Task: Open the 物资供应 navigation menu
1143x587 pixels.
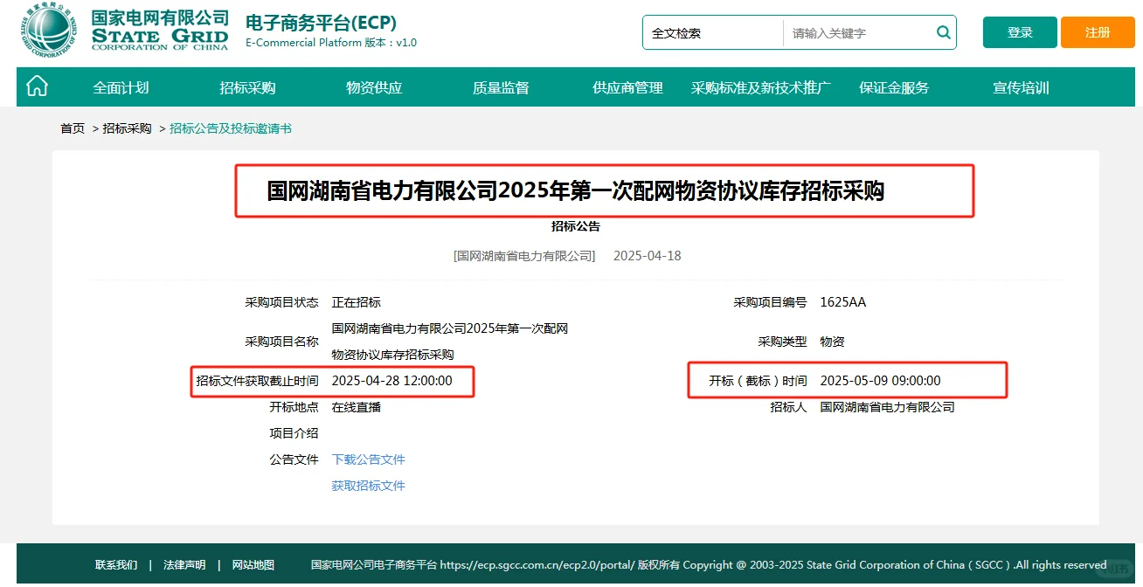Action: tap(373, 86)
